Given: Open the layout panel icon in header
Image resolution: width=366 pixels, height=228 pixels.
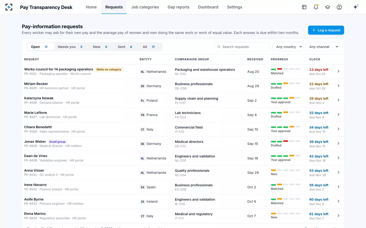Looking at the screenshot, I should coord(304,7).
